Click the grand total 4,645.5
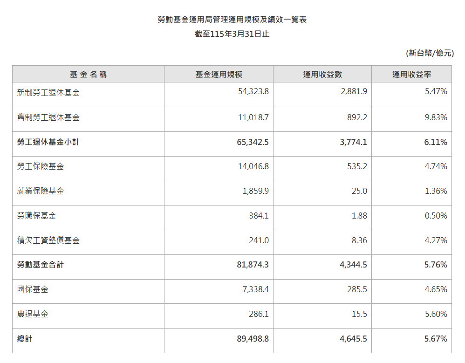The height and width of the screenshot is (363, 465). 353,339
